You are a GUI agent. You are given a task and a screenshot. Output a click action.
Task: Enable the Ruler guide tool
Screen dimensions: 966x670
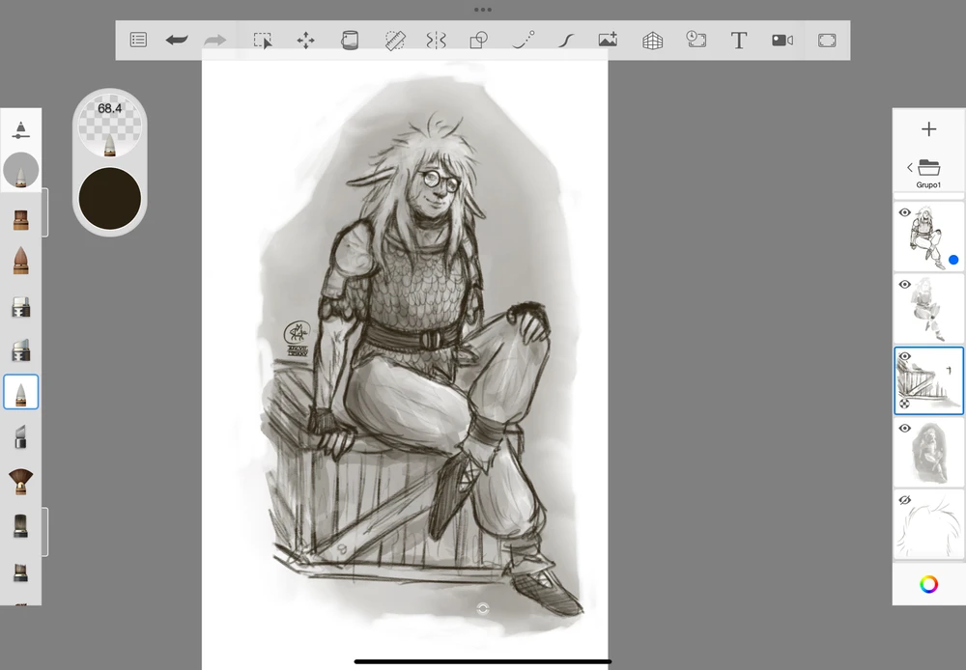[x=394, y=40]
